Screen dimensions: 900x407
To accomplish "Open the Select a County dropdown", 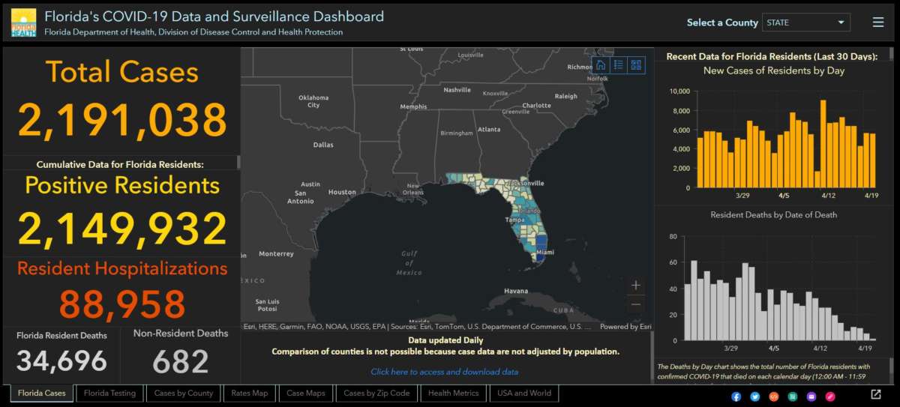I will point(806,22).
